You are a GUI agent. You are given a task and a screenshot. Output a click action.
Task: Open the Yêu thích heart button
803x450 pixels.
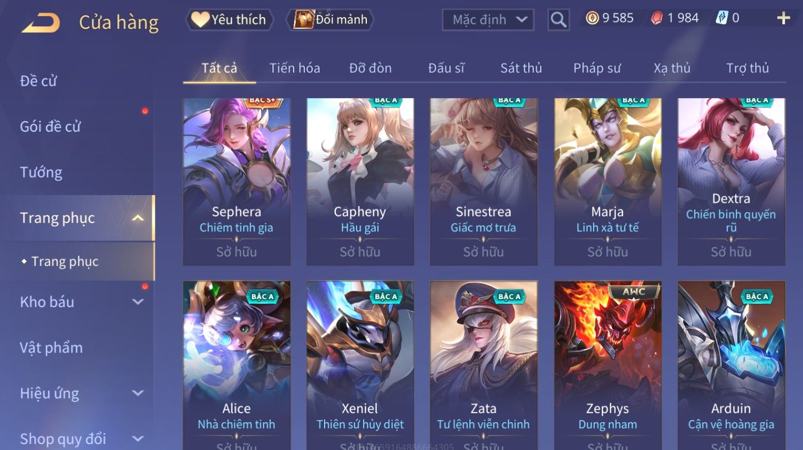230,20
